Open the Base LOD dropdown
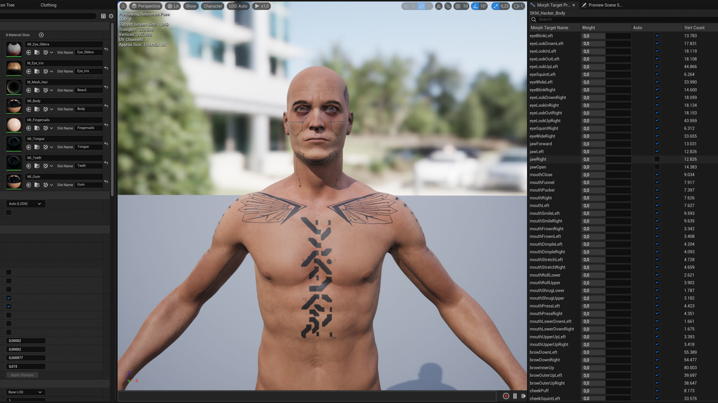718x403 pixels. pos(25,392)
